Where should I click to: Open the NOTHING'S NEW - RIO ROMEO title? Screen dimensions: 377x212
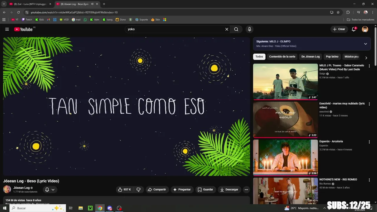338,180
